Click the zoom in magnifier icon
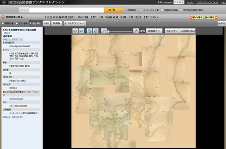The width and height of the screenshot is (226, 149). (x=136, y=31)
